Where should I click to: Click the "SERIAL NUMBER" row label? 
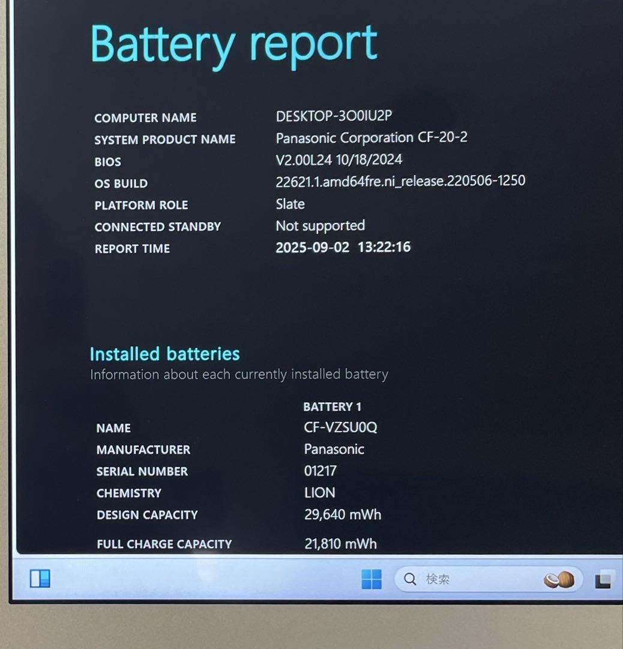(x=142, y=472)
